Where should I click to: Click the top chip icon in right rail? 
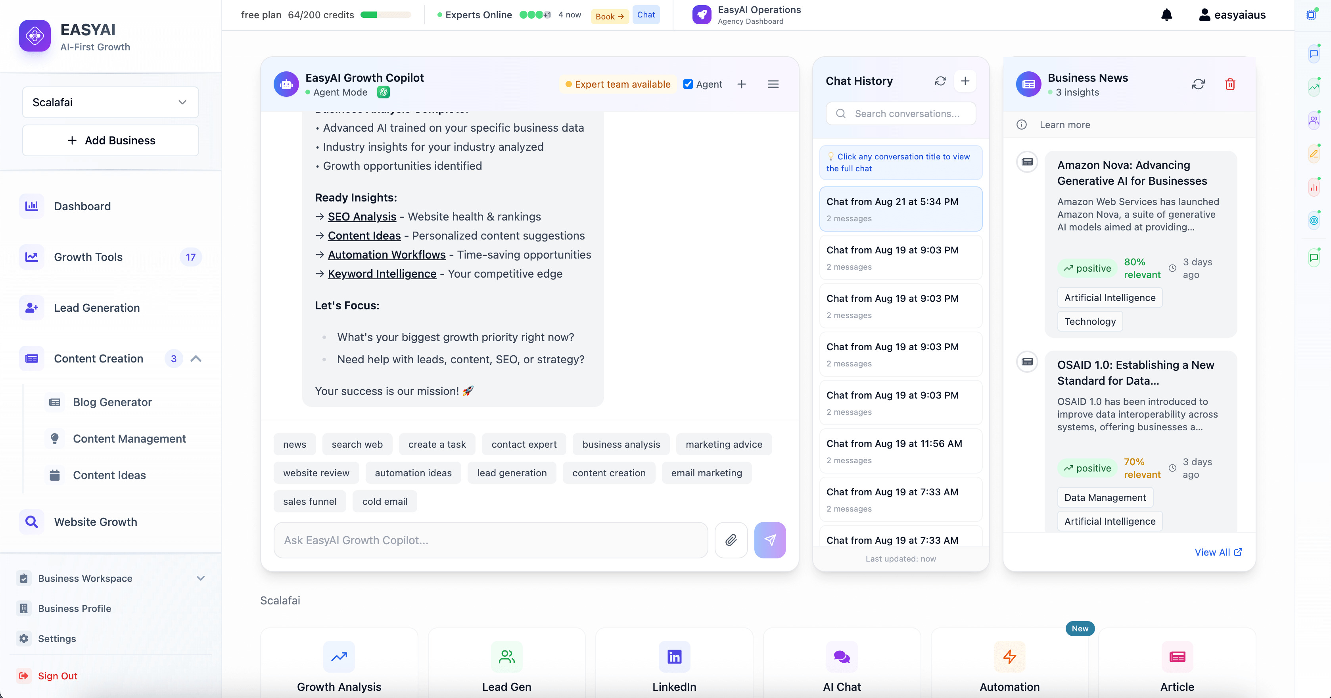[x=1311, y=14]
